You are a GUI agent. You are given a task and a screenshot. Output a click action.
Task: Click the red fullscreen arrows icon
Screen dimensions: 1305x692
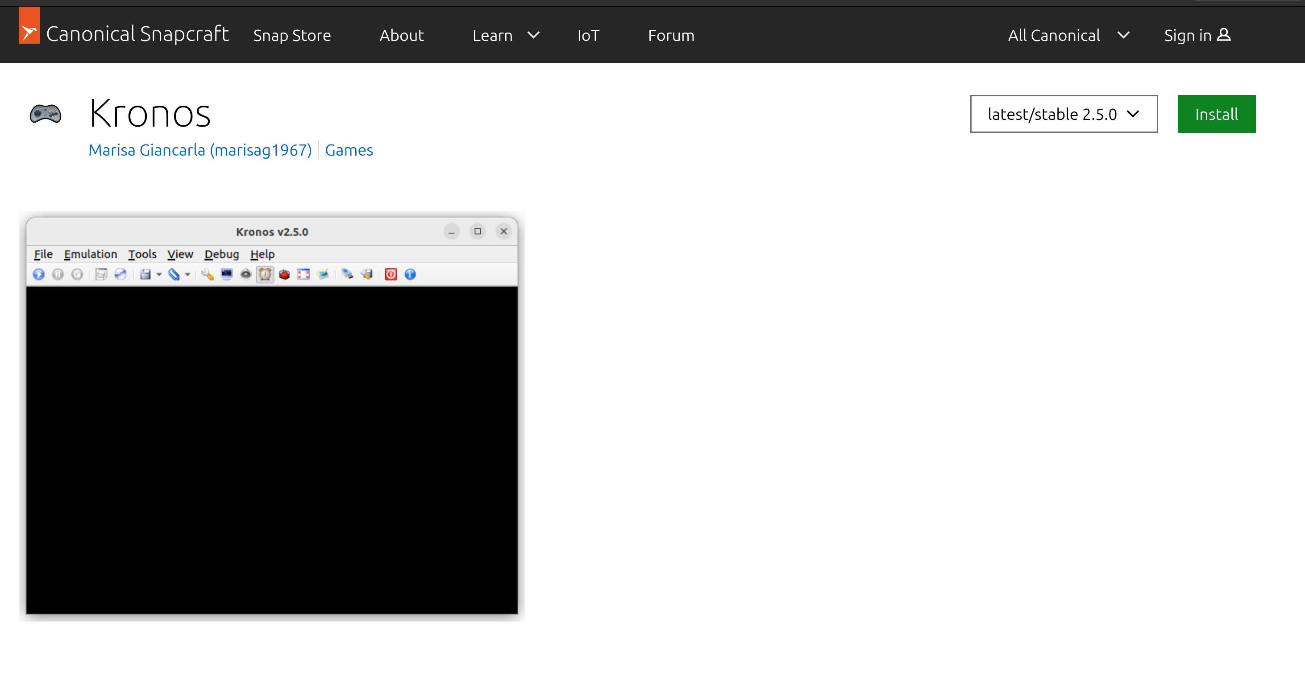[x=303, y=274]
